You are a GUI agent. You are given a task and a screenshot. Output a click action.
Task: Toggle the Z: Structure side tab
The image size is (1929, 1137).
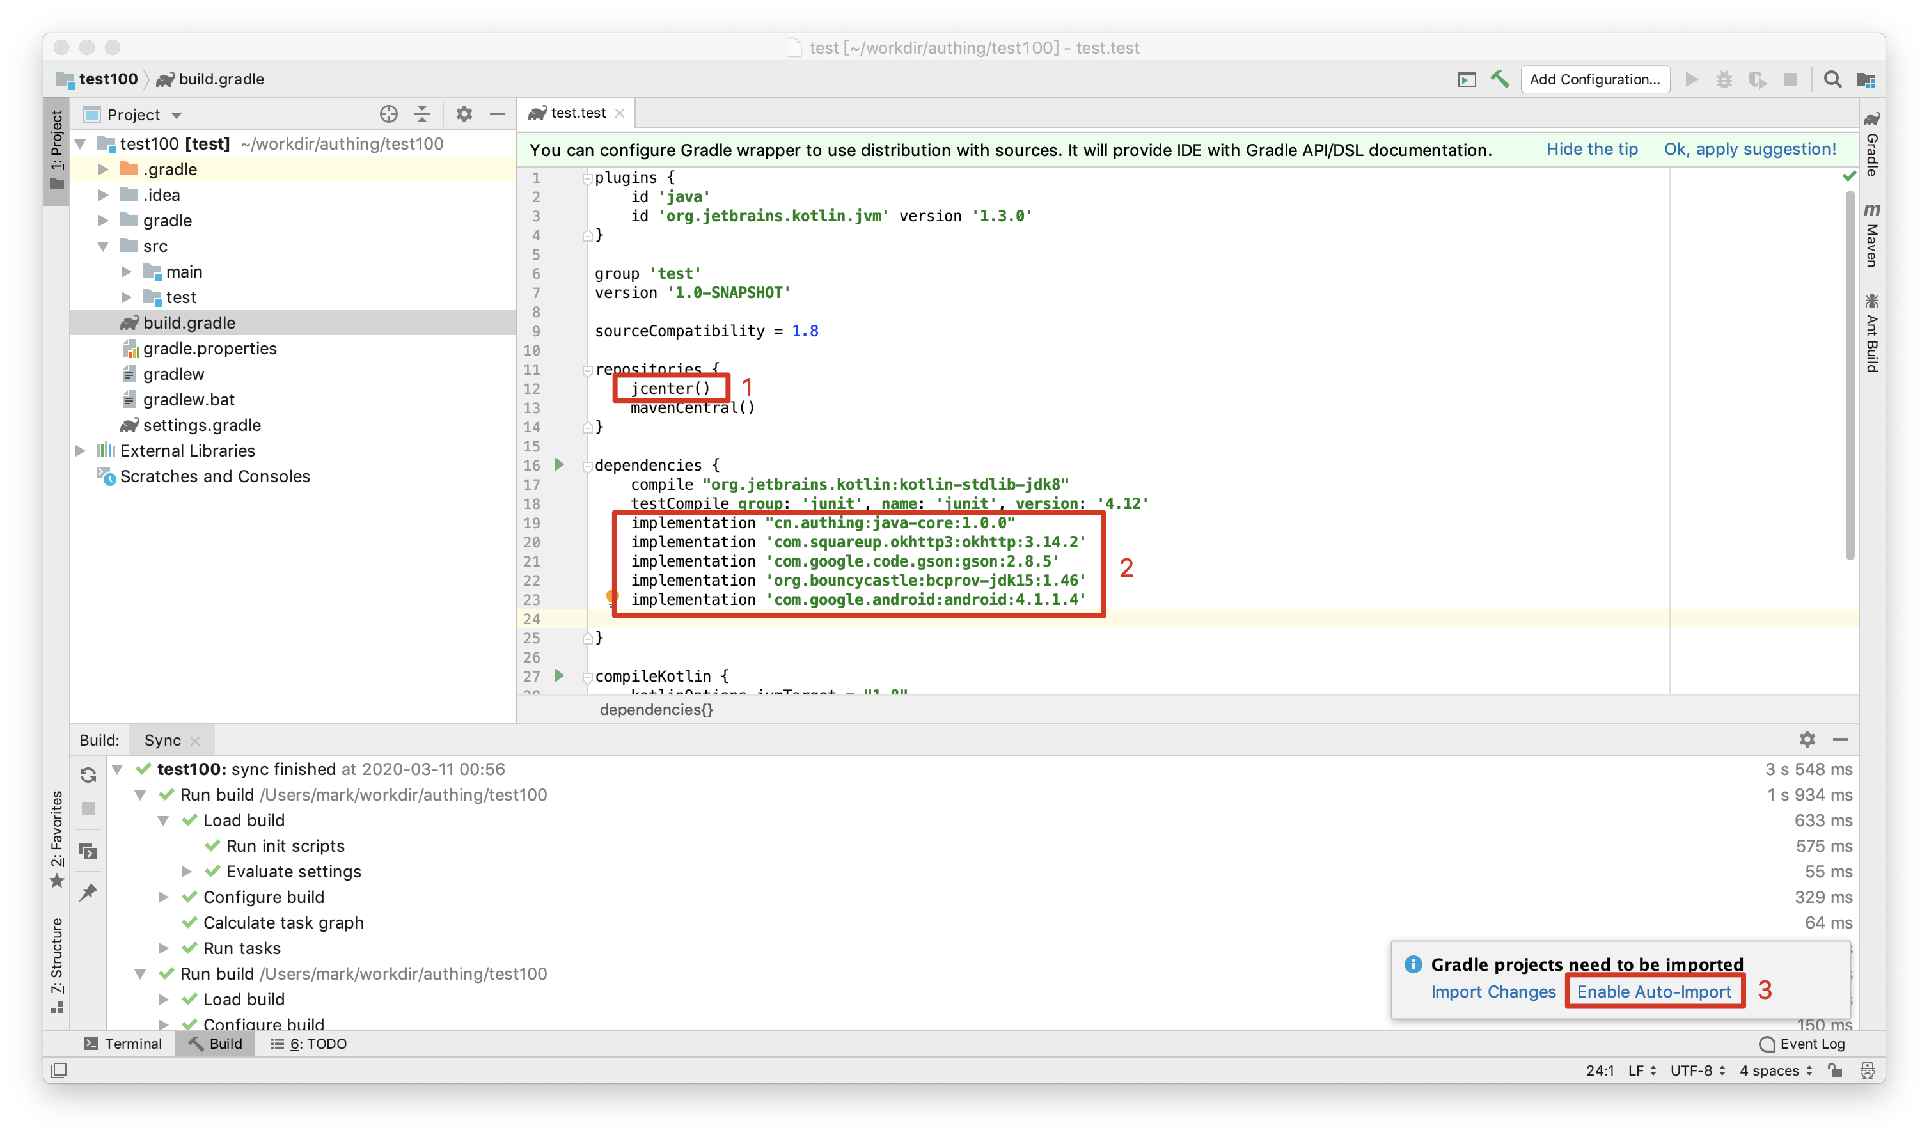(57, 966)
